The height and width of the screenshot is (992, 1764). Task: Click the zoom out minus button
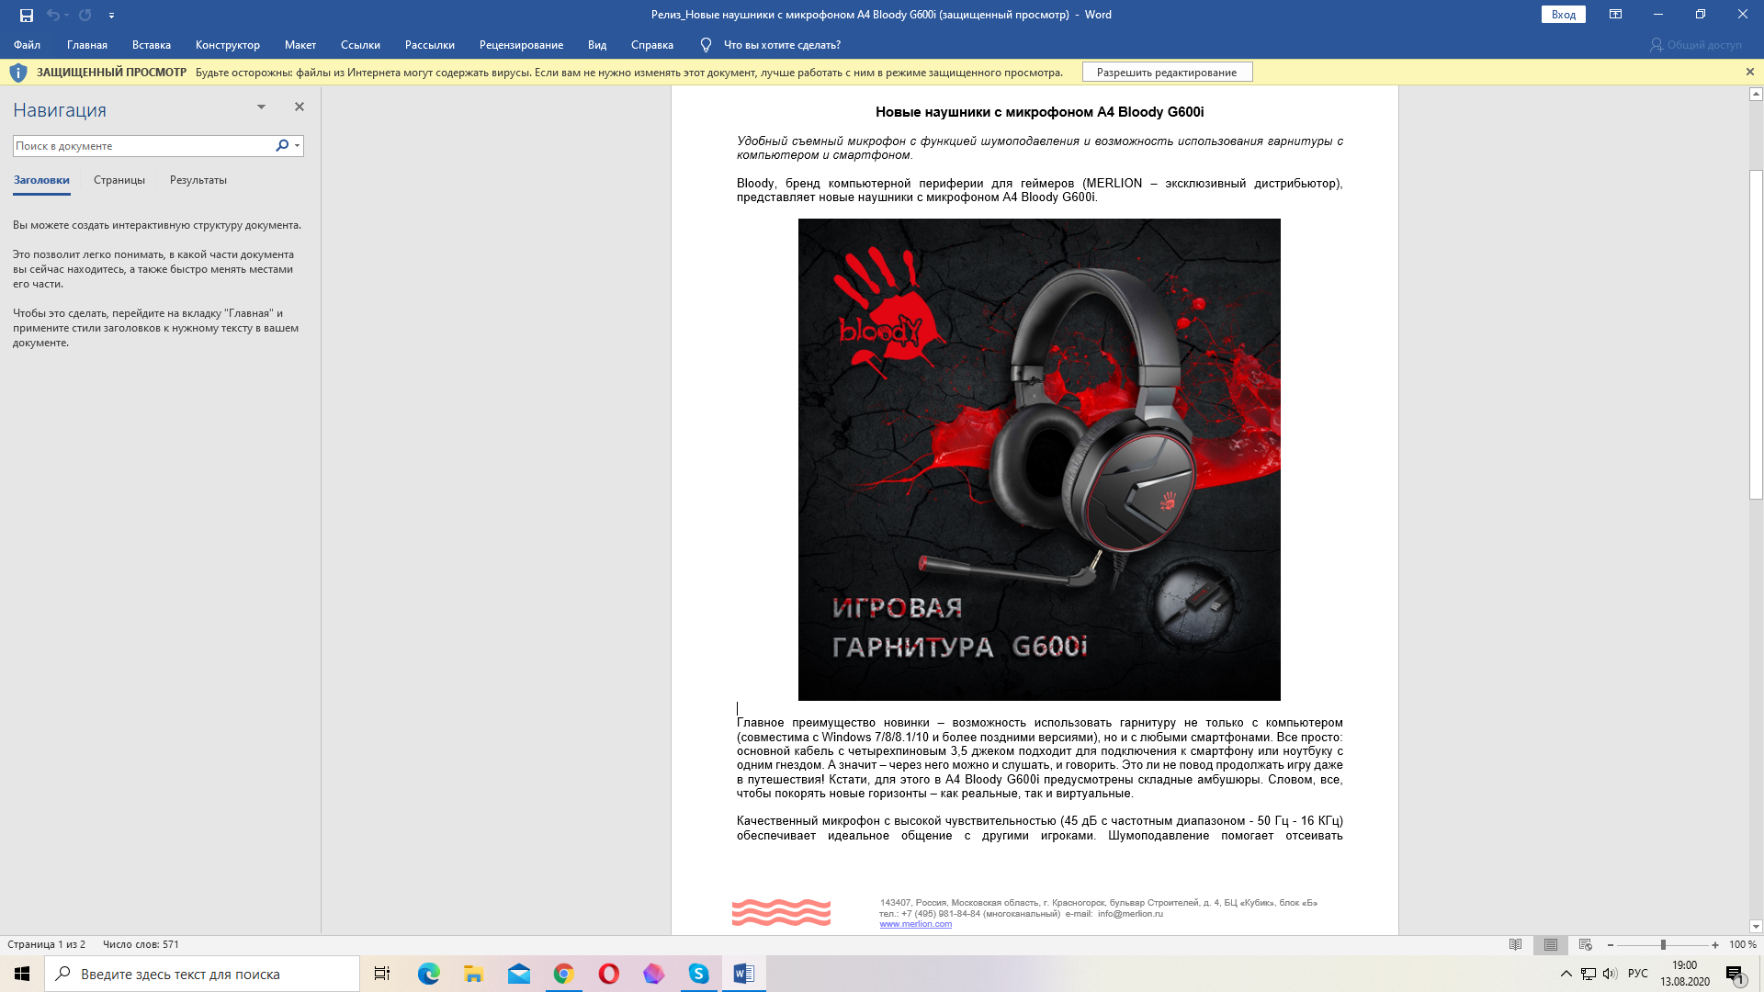[1610, 945]
